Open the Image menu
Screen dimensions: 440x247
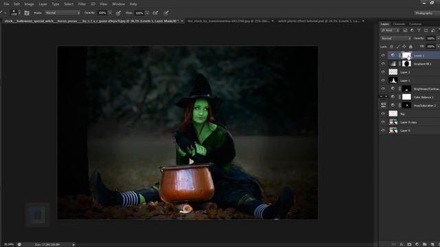[29, 4]
